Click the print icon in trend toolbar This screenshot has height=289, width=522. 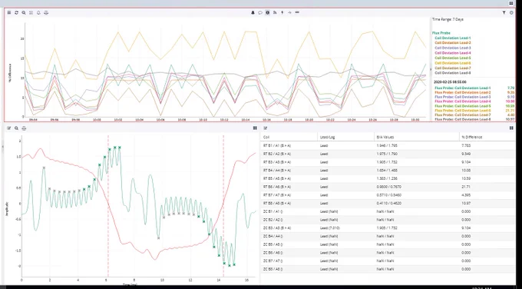(x=46, y=12)
